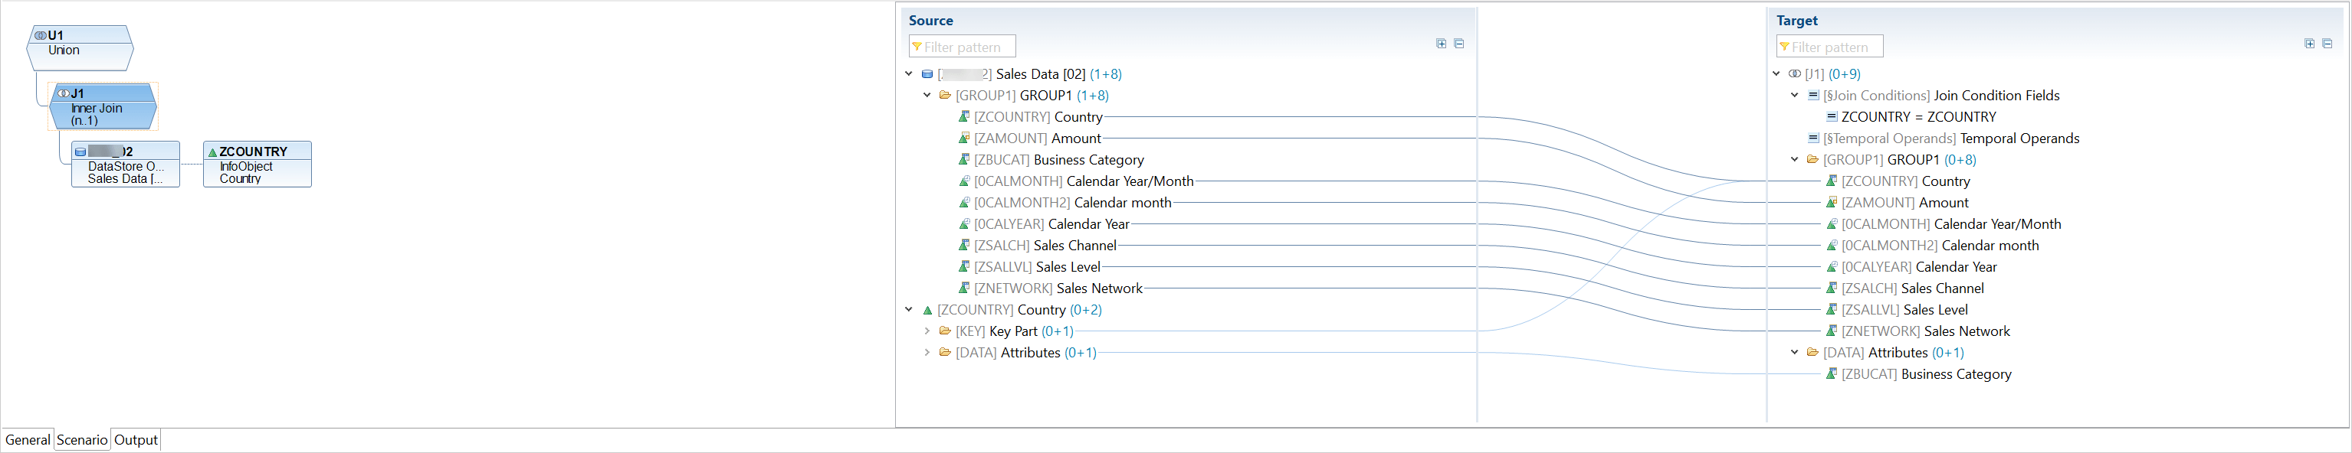Collapse Source ZCOUNTRY Country node
The height and width of the screenshot is (453, 2352).
click(x=908, y=310)
